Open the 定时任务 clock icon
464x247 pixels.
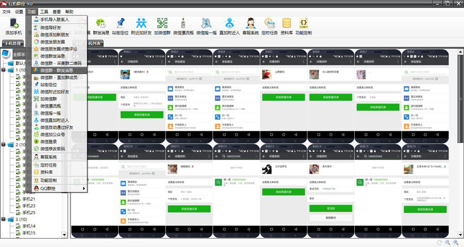269,26
